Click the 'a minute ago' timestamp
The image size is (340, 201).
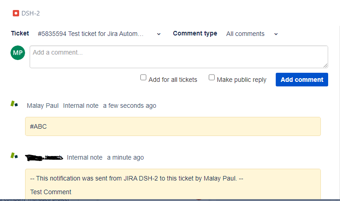click(x=125, y=157)
